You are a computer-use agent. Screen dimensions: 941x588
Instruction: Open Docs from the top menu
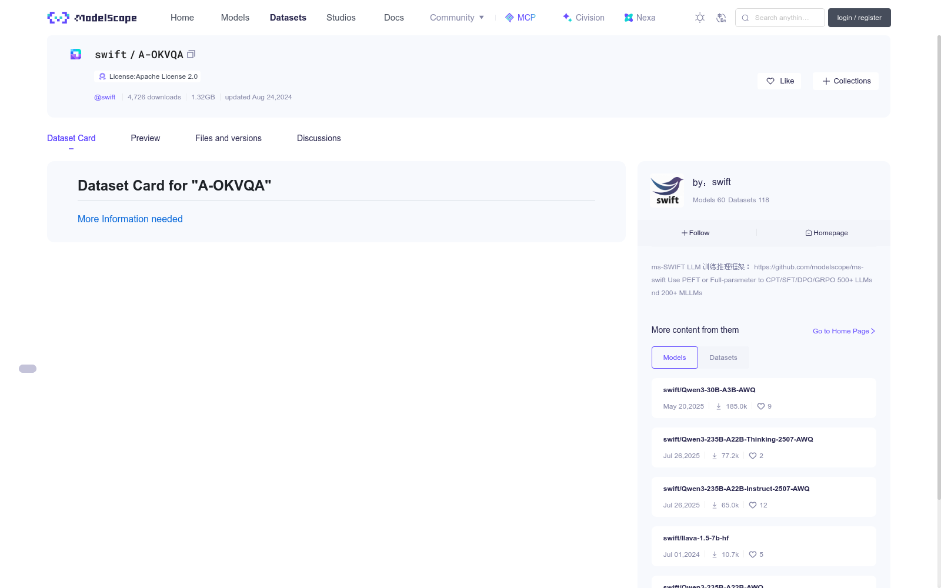coord(394,18)
